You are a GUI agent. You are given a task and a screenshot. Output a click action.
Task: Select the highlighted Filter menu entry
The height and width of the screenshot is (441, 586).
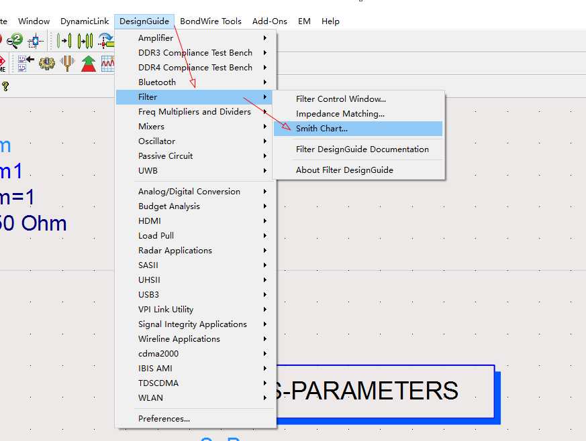pos(195,97)
